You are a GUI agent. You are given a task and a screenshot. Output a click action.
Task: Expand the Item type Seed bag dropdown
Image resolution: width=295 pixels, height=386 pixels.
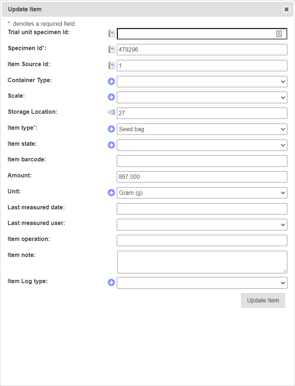pos(202,129)
